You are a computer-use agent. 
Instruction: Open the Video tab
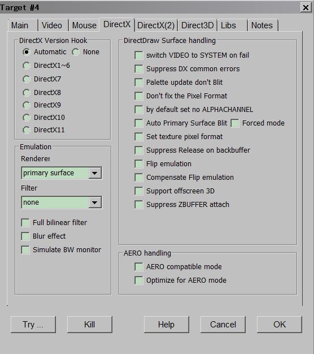click(53, 25)
